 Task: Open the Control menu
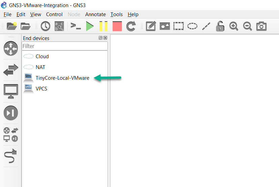click(x=54, y=14)
